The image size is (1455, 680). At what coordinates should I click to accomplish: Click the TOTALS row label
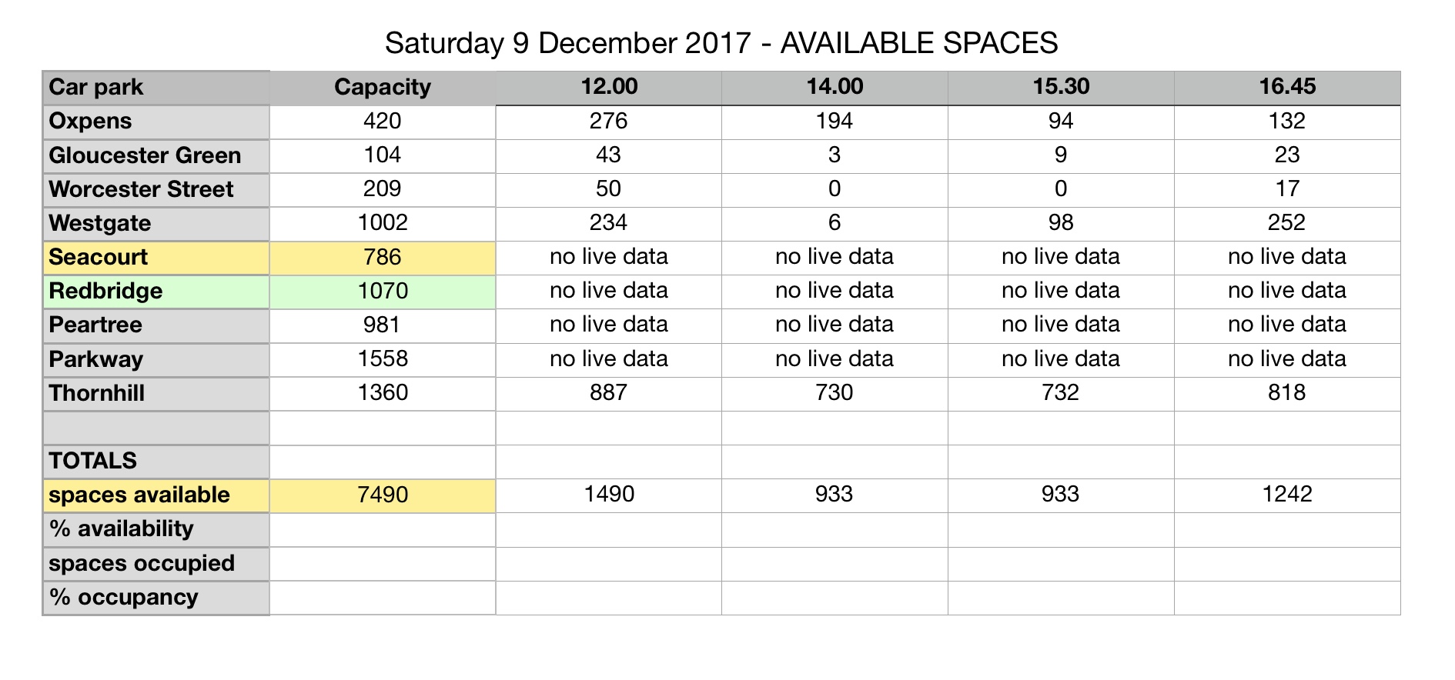point(156,461)
